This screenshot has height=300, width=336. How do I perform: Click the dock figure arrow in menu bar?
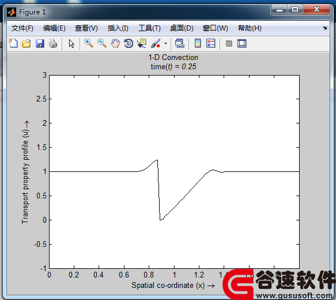coord(325,28)
